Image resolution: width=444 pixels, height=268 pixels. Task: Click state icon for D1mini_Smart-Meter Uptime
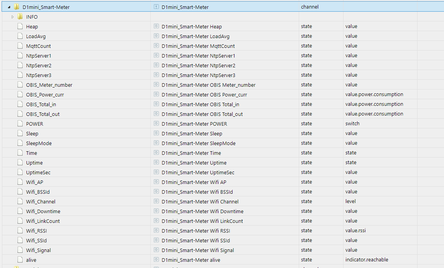[x=156, y=162]
